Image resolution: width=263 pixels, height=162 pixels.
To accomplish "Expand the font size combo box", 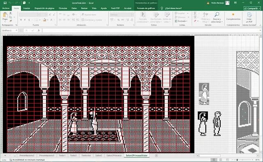I will [46, 15].
